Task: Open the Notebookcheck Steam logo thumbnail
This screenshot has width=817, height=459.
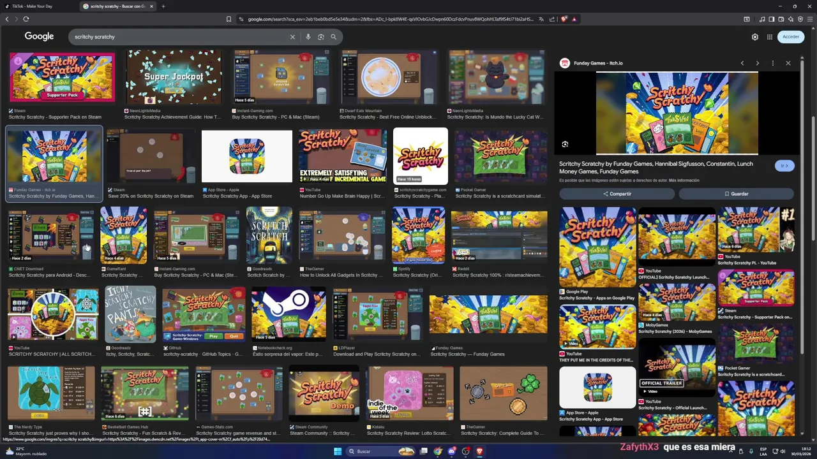Action: [289, 314]
